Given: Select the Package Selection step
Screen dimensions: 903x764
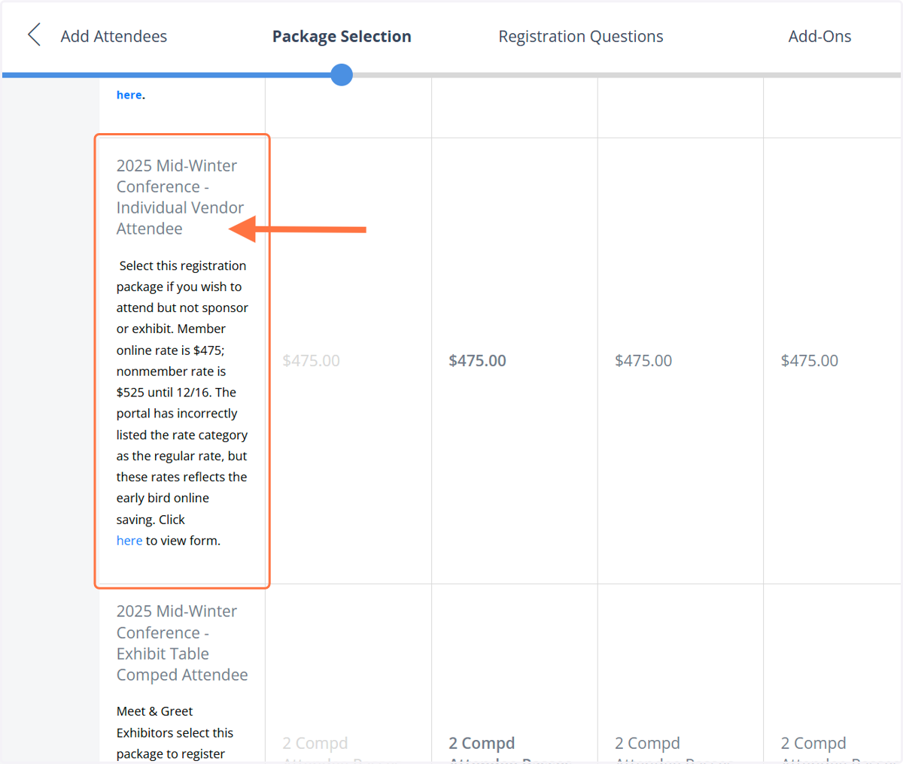Looking at the screenshot, I should [x=342, y=36].
